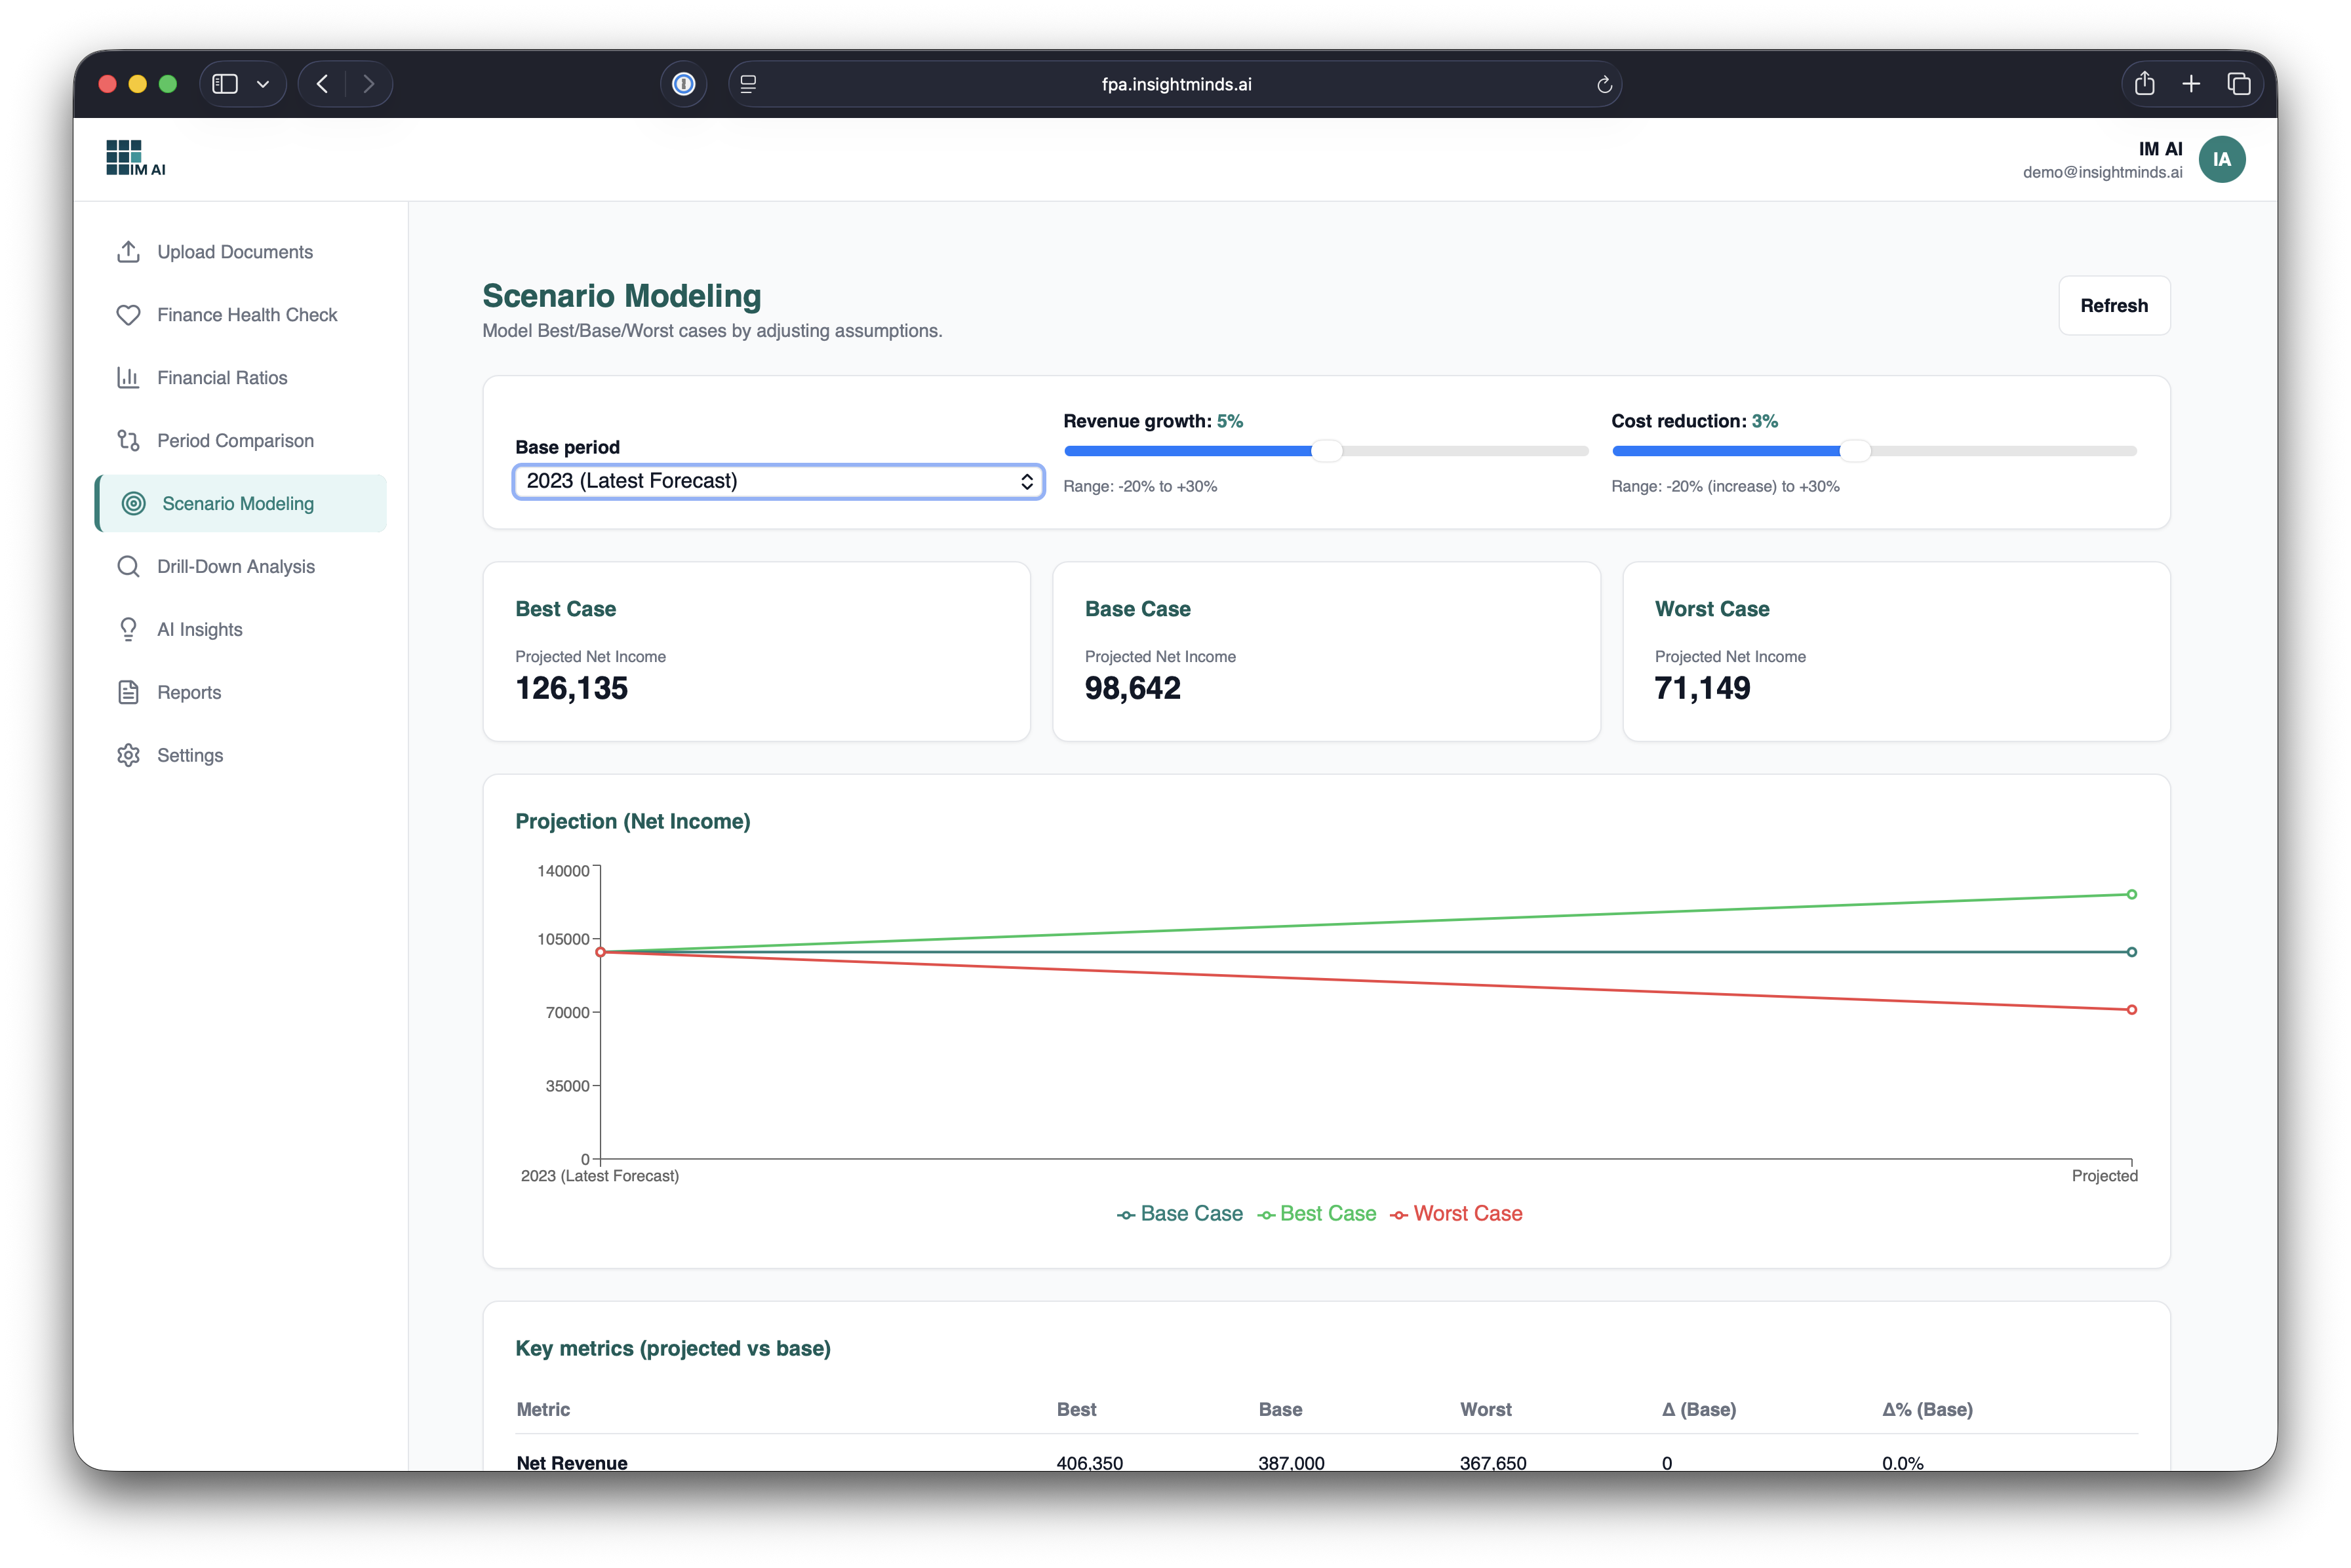The image size is (2351, 1568).
Task: Expand the Safari sidebar options chevron
Action: (263, 85)
